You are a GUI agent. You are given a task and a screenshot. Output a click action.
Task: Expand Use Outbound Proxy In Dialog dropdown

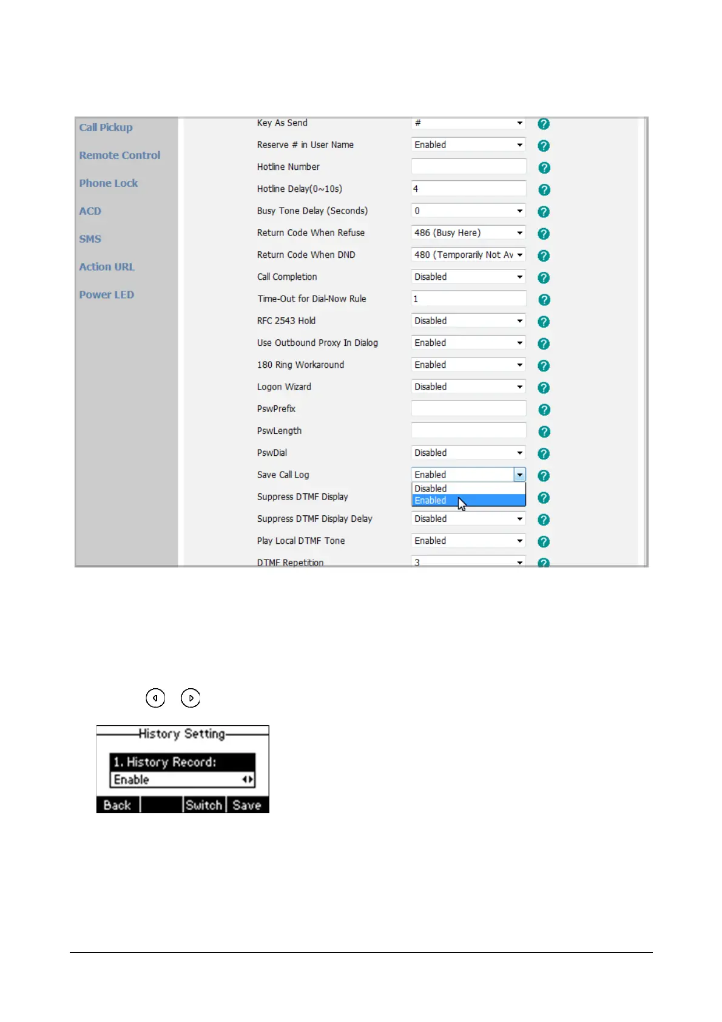coord(468,342)
